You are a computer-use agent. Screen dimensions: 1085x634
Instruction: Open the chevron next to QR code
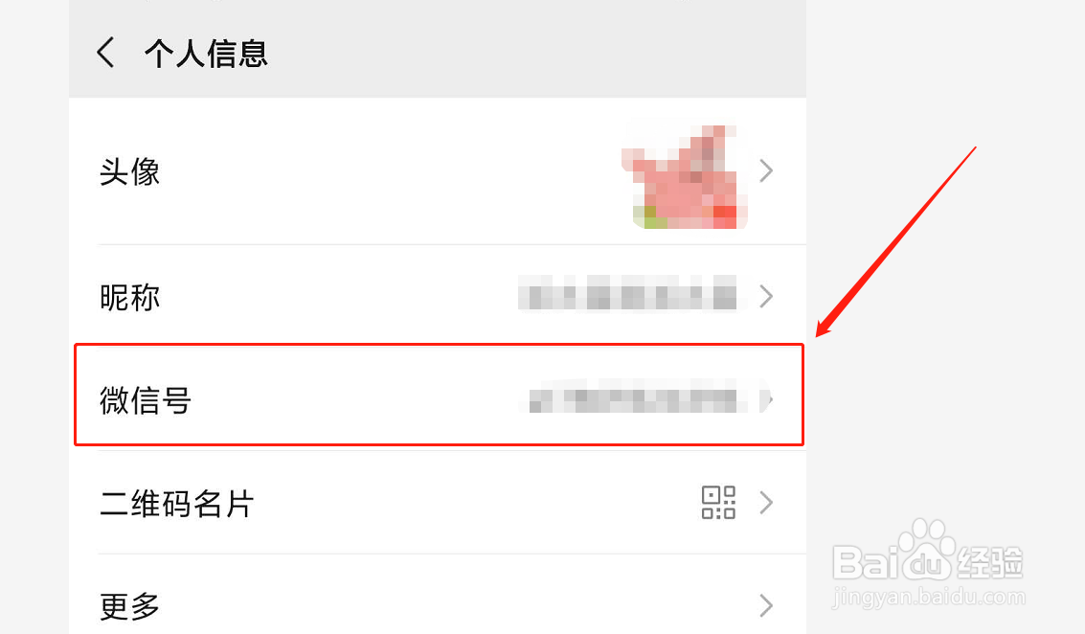click(x=765, y=503)
